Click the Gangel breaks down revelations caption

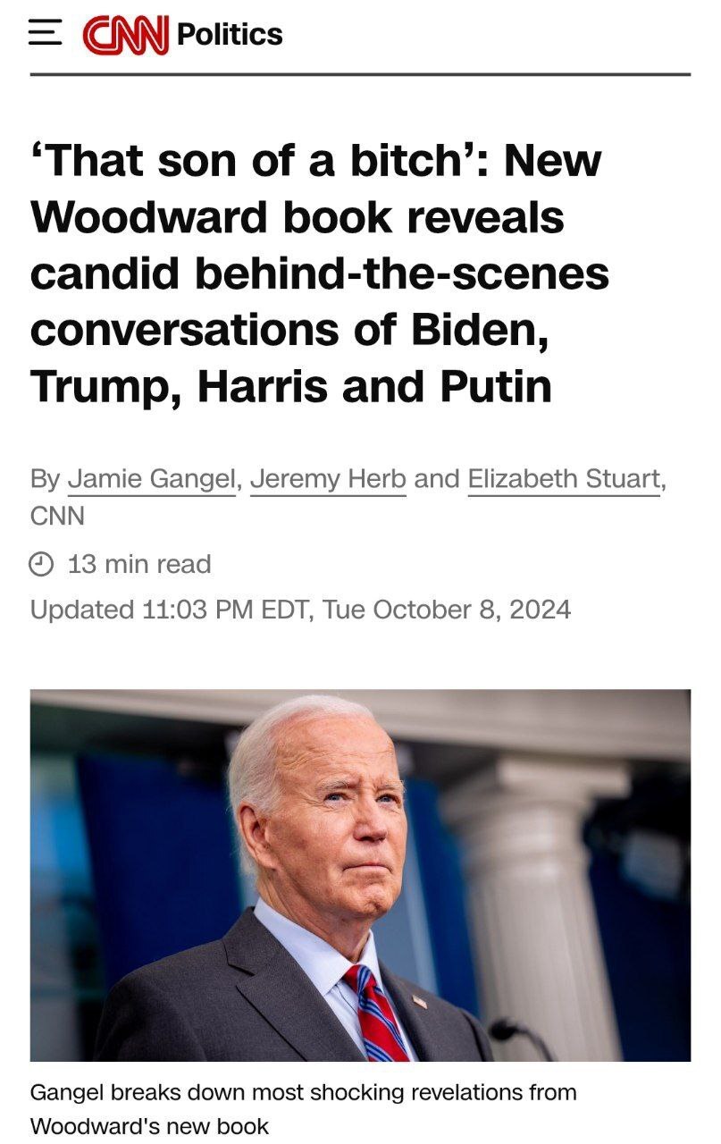coord(304,1108)
